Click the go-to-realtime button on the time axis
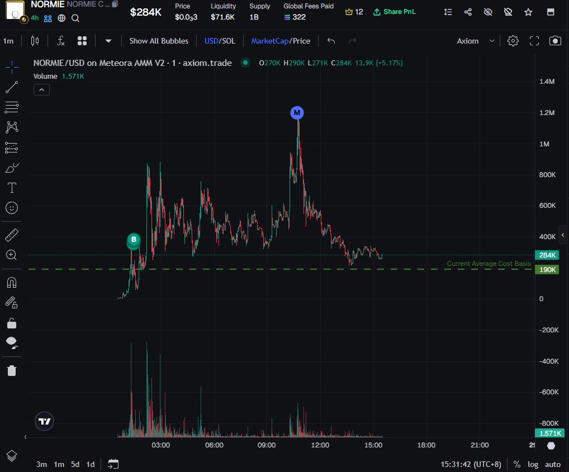This screenshot has height=472, width=569. [551, 446]
